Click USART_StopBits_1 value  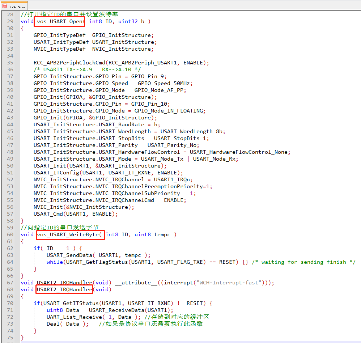tap(180, 139)
